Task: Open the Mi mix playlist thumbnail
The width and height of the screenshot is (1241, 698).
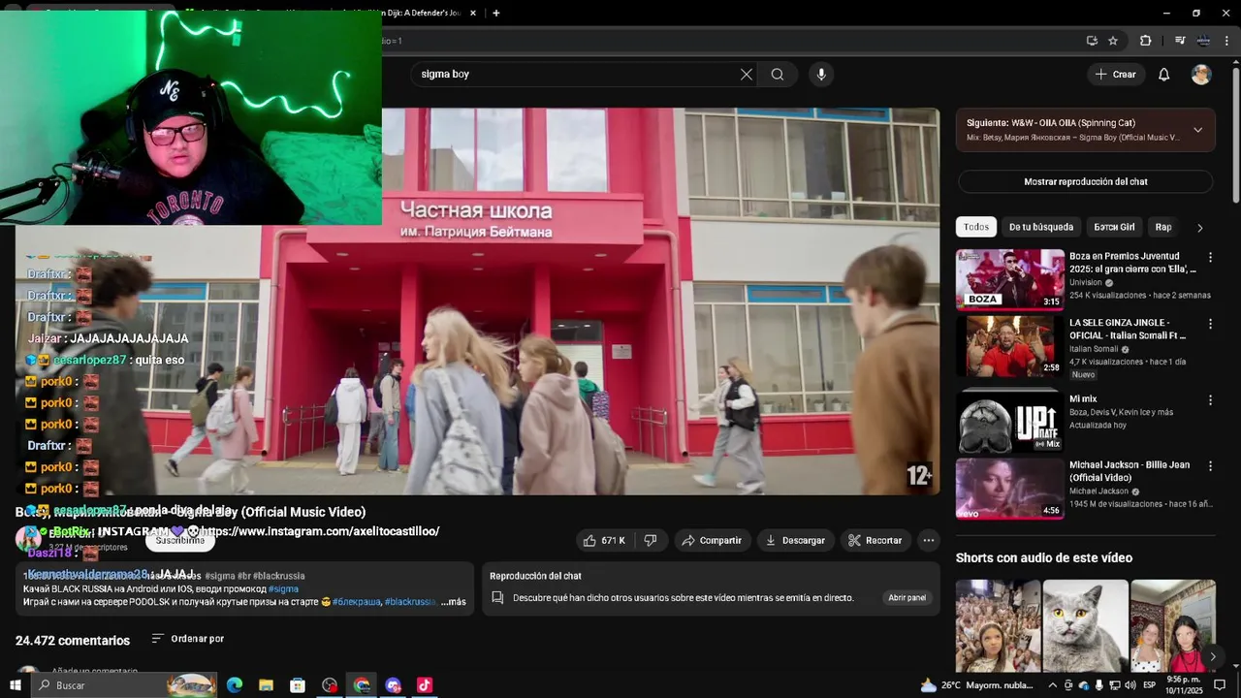Action: (x=1009, y=422)
